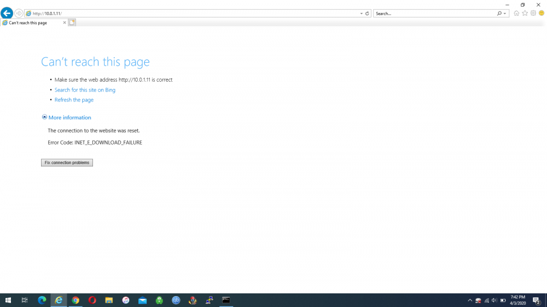Click the browser Back arrow button

[x=7, y=13]
